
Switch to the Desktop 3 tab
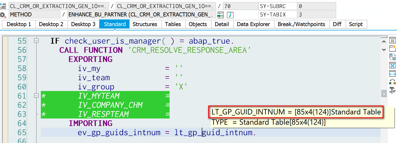coord(83,24)
